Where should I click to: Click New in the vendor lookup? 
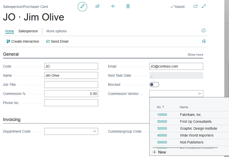[159, 152]
